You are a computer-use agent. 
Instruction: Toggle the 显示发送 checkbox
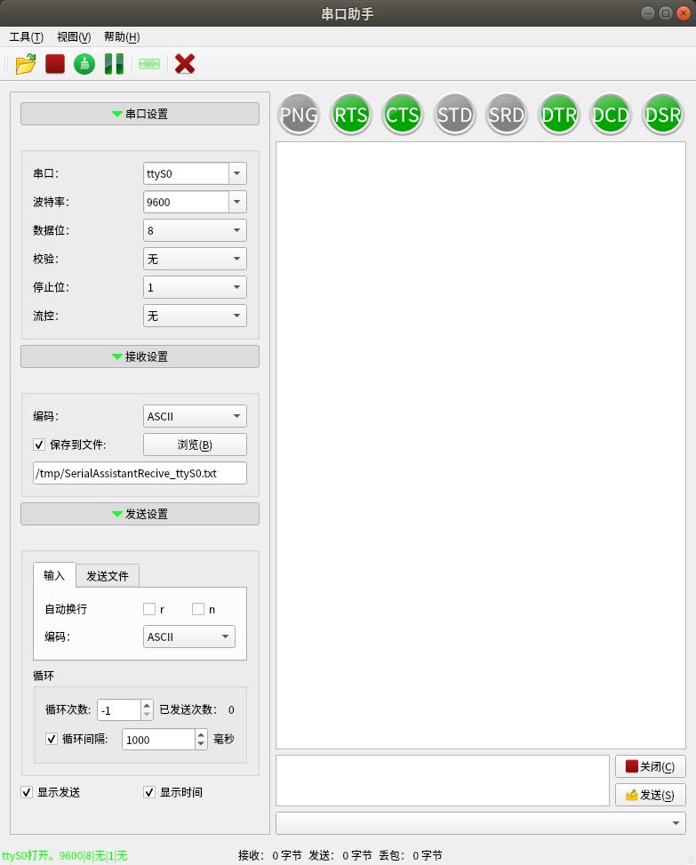pos(27,792)
